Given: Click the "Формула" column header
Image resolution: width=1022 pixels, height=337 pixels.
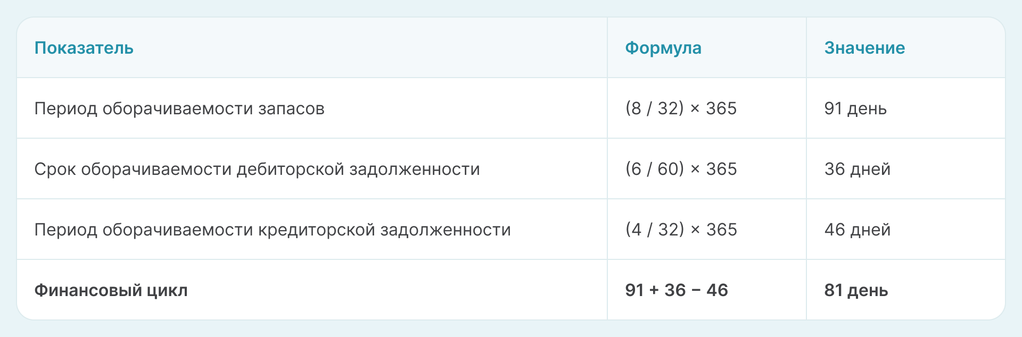Looking at the screenshot, I should tap(663, 48).
